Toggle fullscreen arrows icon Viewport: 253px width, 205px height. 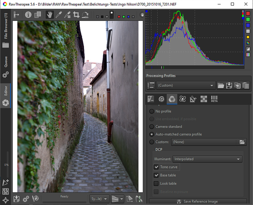pos(5,200)
